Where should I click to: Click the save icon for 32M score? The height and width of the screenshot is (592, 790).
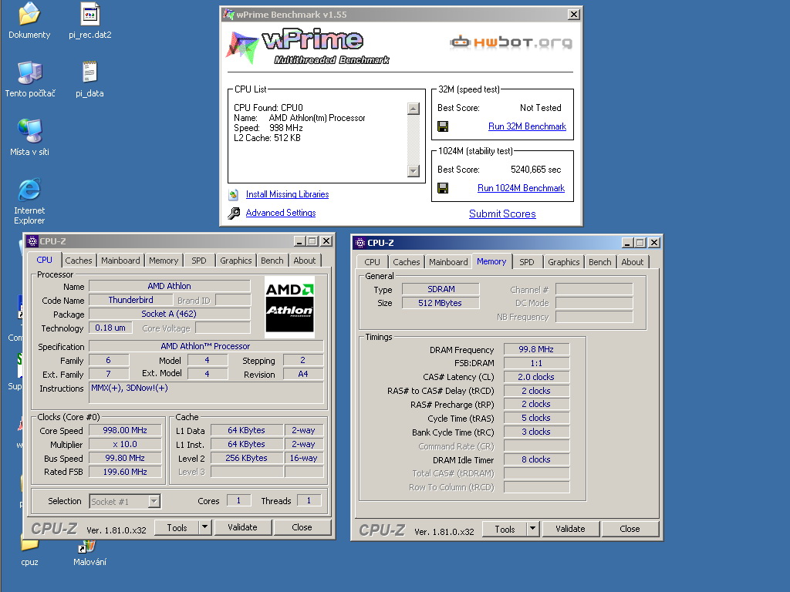(443, 126)
